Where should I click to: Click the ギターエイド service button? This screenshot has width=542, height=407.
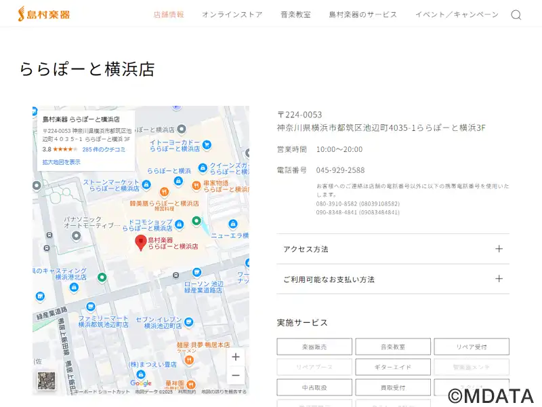[x=393, y=367]
